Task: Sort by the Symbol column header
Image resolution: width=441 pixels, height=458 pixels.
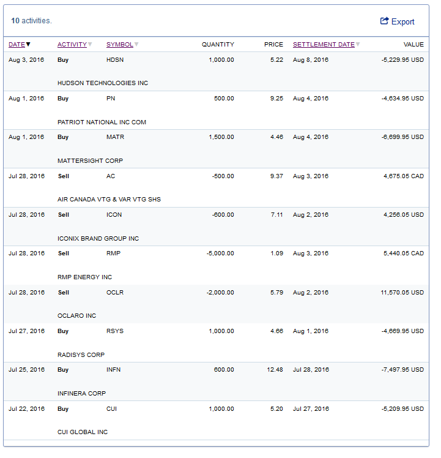Action: point(119,44)
